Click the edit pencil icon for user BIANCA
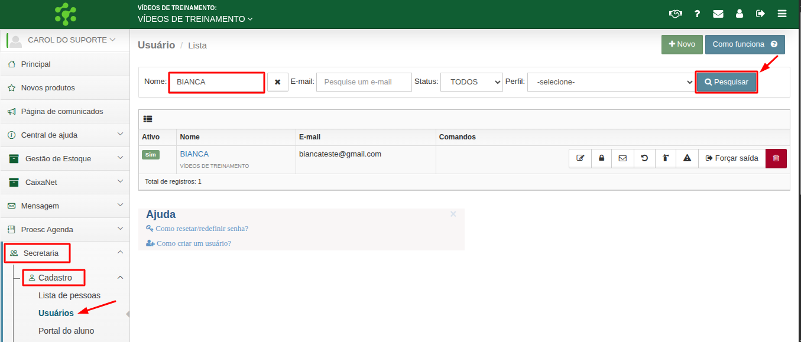 tap(580, 158)
